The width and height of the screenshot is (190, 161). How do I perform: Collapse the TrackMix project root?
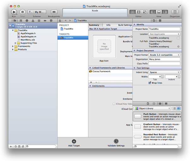10,26
